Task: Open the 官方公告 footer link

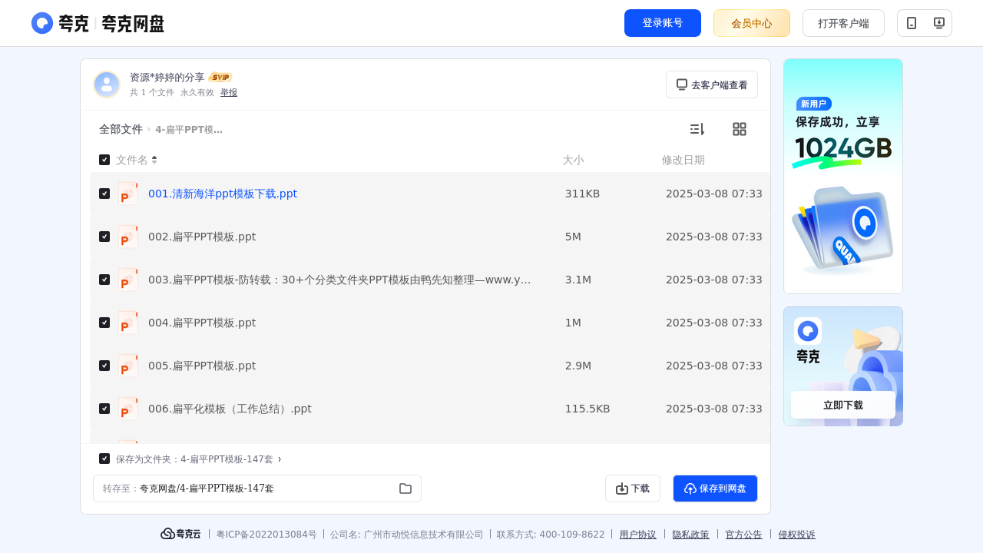Action: pos(744,535)
